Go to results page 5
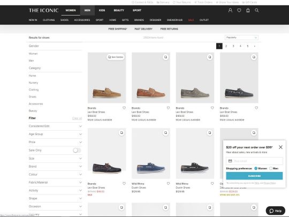Viewport: 289px width, 217px height. [x=248, y=46]
